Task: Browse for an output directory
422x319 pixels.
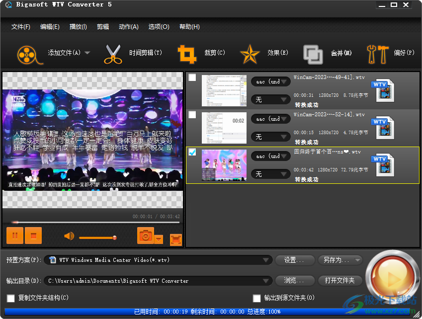Action: 294,280
